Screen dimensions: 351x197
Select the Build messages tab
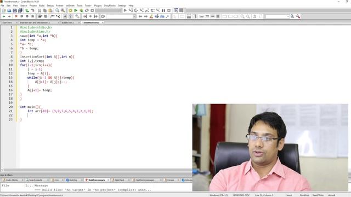[97, 180]
